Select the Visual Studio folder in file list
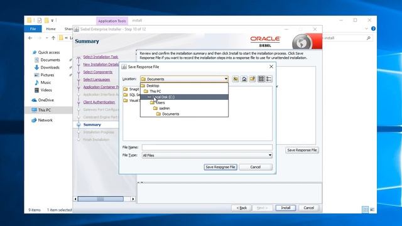Image resolution: width=402 pixels, height=226 pixels. pyautogui.click(x=131, y=100)
